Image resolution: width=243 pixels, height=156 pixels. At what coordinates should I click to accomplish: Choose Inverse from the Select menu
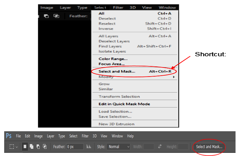click(x=135, y=29)
